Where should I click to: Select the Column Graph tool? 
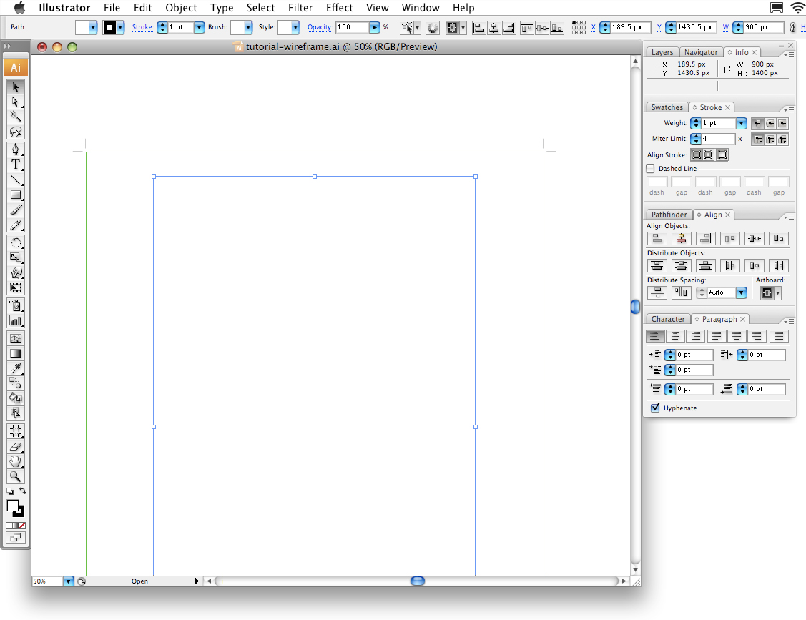pyautogui.click(x=16, y=320)
